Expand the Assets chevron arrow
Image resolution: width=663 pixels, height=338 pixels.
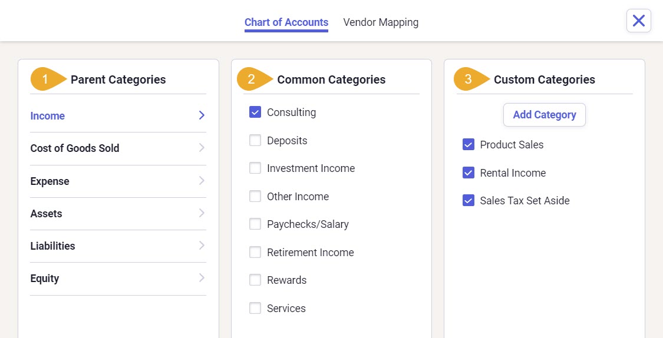(x=202, y=213)
